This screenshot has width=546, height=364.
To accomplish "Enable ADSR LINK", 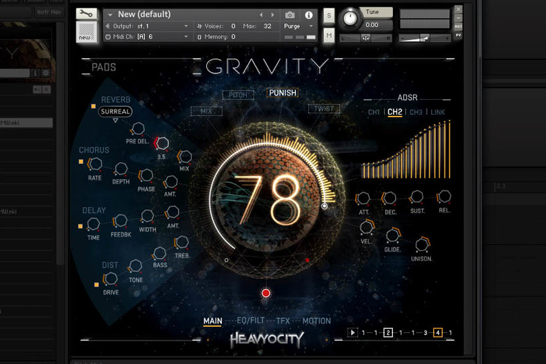I will [437, 112].
